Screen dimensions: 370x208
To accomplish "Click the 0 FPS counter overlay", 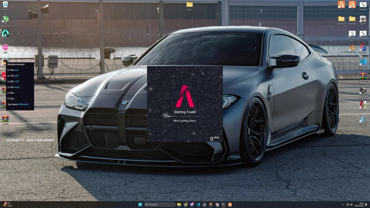I will click(x=214, y=139).
